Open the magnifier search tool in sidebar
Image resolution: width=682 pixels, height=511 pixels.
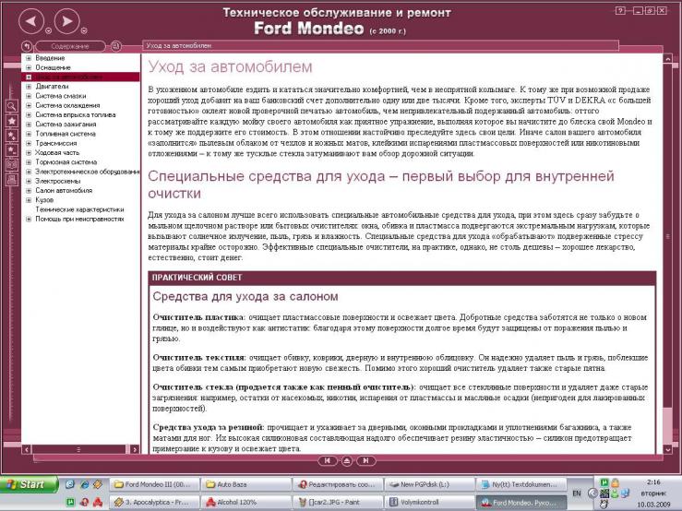click(x=12, y=106)
